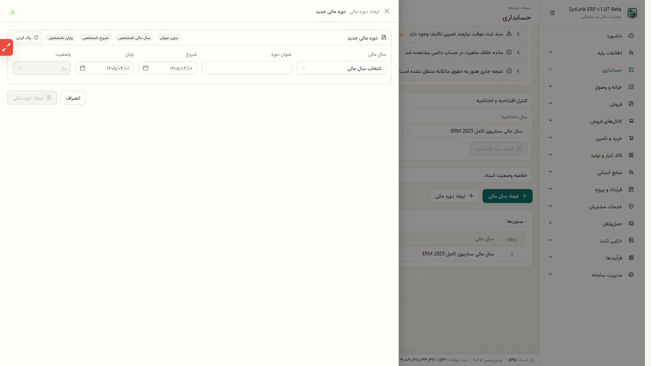Click the شروع نامشخص tag
651x366 pixels.
point(96,38)
